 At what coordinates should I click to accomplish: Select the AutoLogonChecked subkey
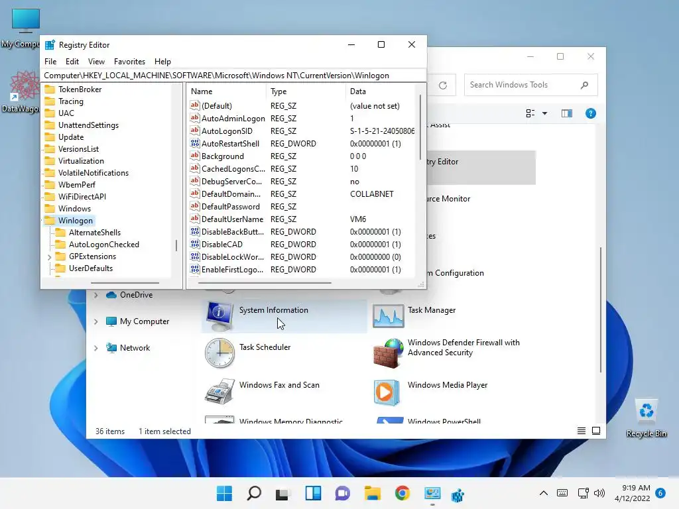point(104,244)
